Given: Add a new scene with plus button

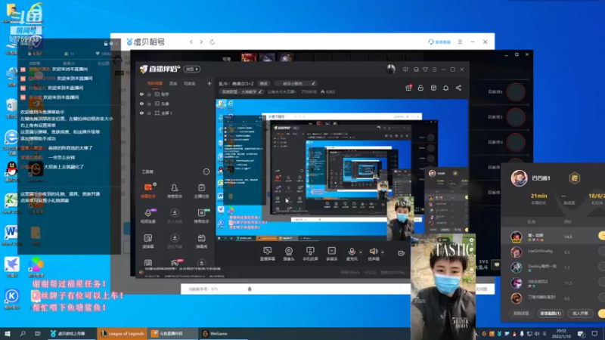Looking at the screenshot, I should click(x=209, y=83).
